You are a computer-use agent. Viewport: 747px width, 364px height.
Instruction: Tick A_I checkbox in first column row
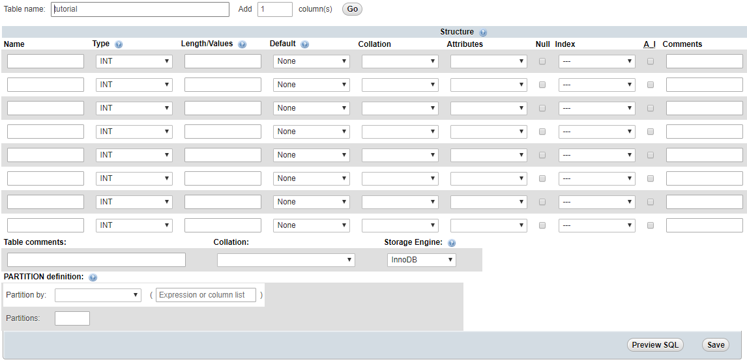pyautogui.click(x=651, y=61)
